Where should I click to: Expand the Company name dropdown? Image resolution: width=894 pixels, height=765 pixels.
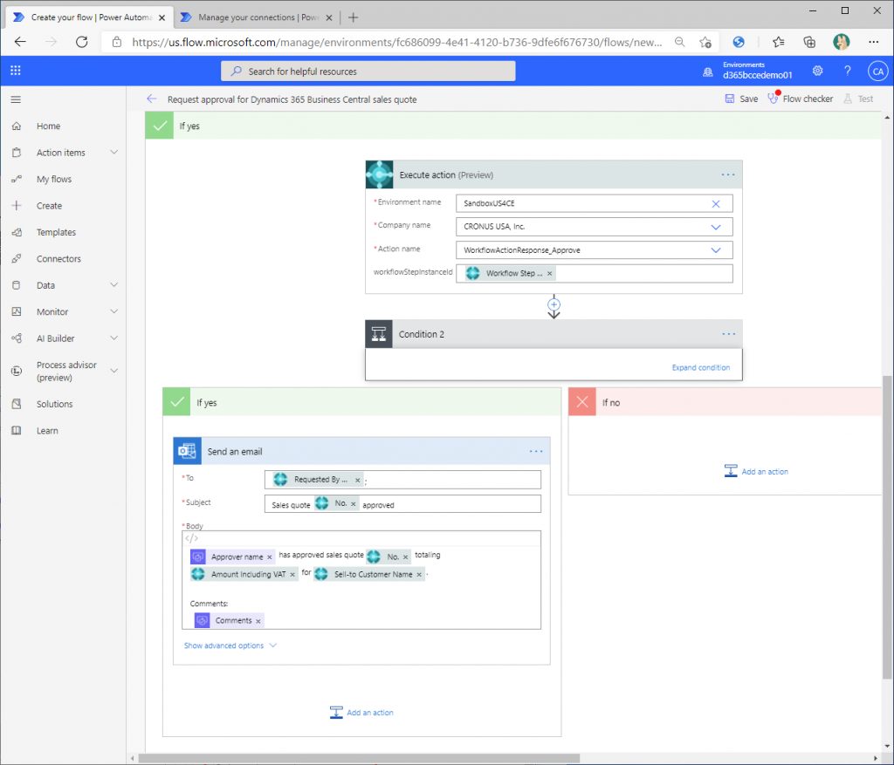[715, 227]
